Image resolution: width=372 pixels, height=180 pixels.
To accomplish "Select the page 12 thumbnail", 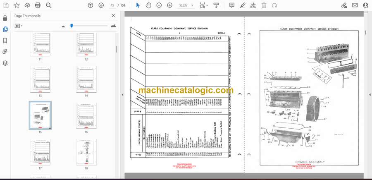I will pyautogui.click(x=86, y=44).
